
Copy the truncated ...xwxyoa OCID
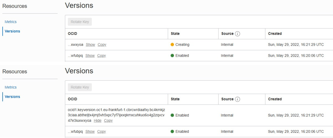[x=102, y=45]
